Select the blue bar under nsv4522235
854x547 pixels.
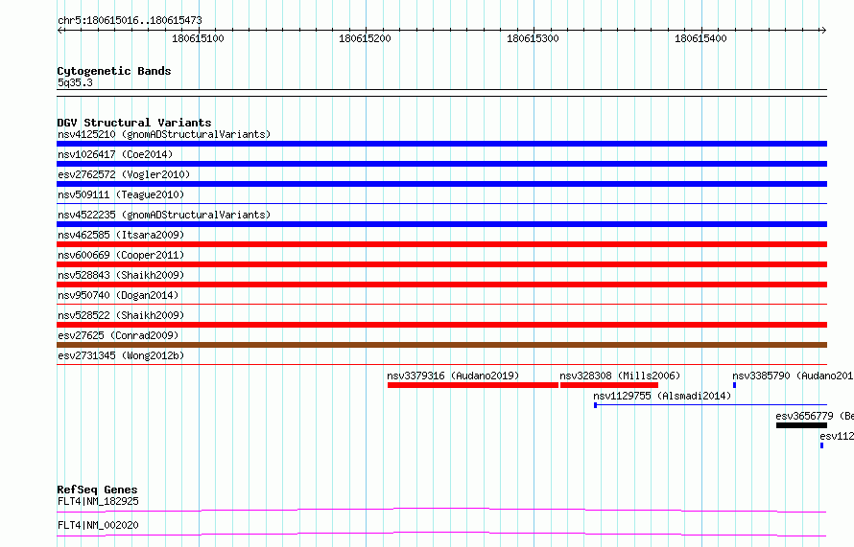(x=441, y=224)
